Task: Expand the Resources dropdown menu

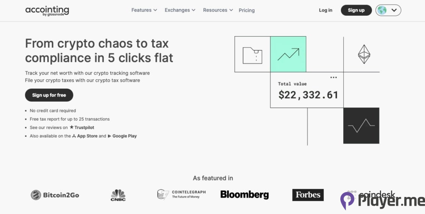Action: point(218,10)
